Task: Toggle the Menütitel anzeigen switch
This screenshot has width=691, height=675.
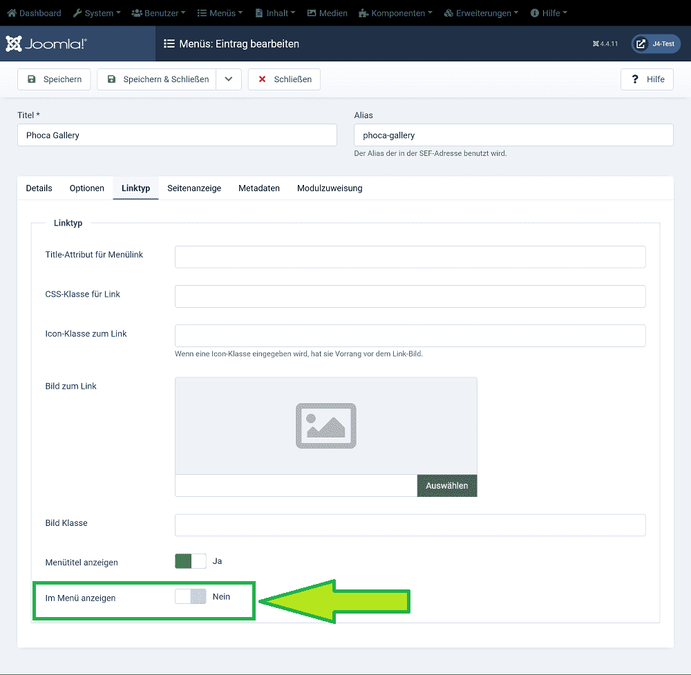Action: (191, 561)
